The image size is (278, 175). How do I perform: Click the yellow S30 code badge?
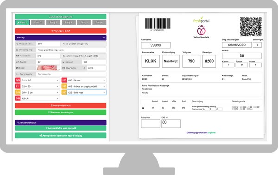coord(64,86)
